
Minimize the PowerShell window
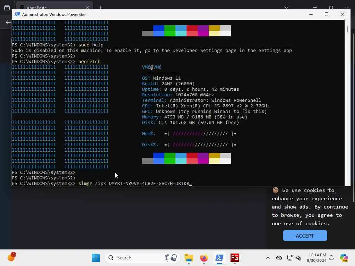click(311, 14)
